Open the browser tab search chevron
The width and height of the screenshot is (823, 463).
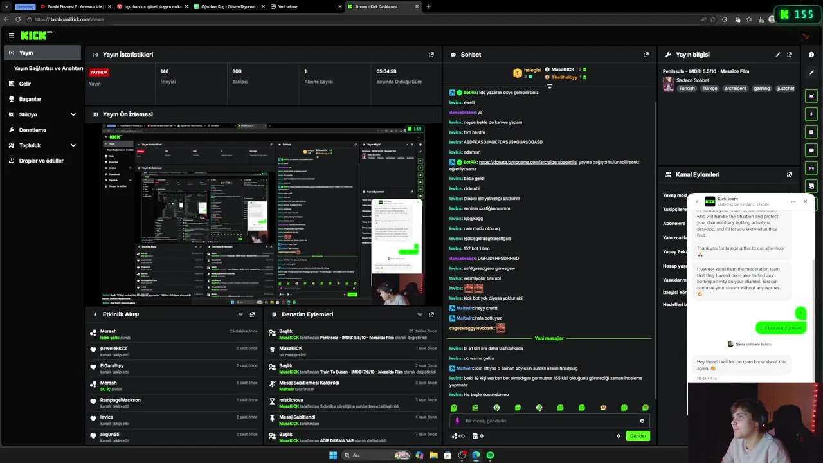(x=6, y=6)
